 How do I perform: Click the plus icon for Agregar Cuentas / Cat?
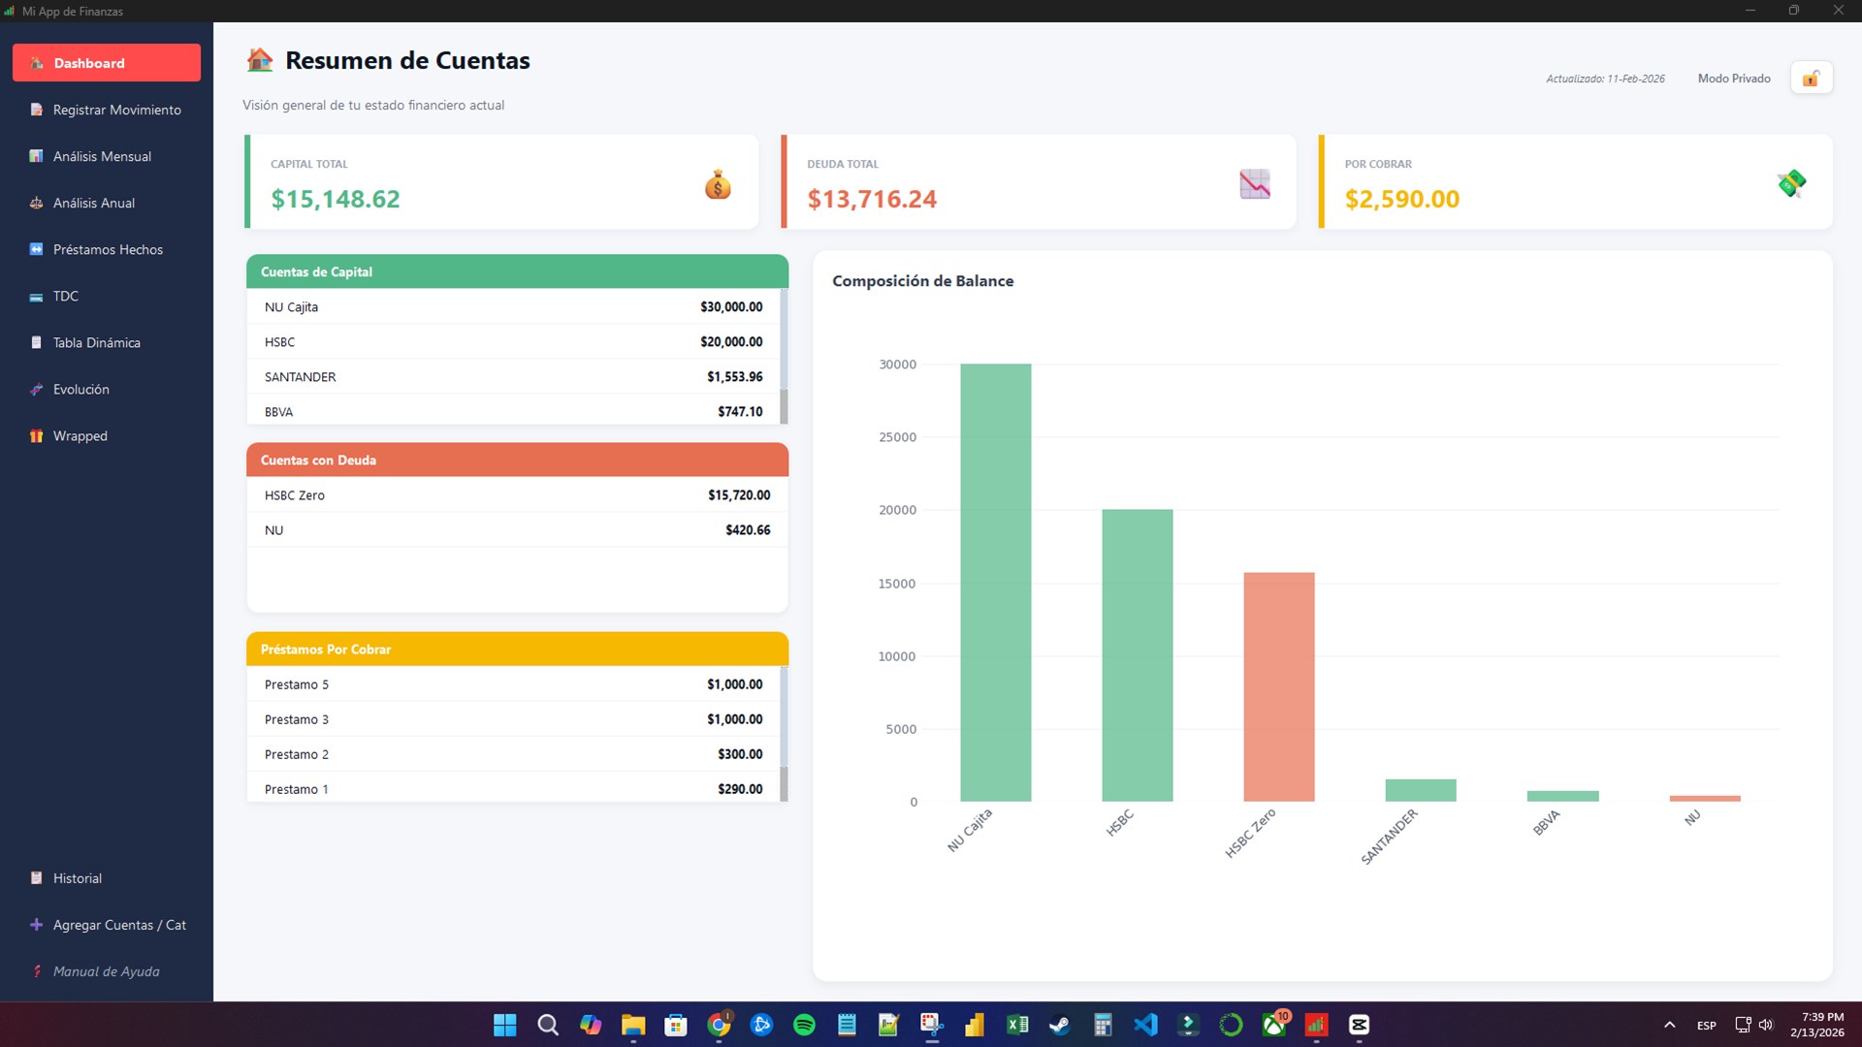coord(36,925)
